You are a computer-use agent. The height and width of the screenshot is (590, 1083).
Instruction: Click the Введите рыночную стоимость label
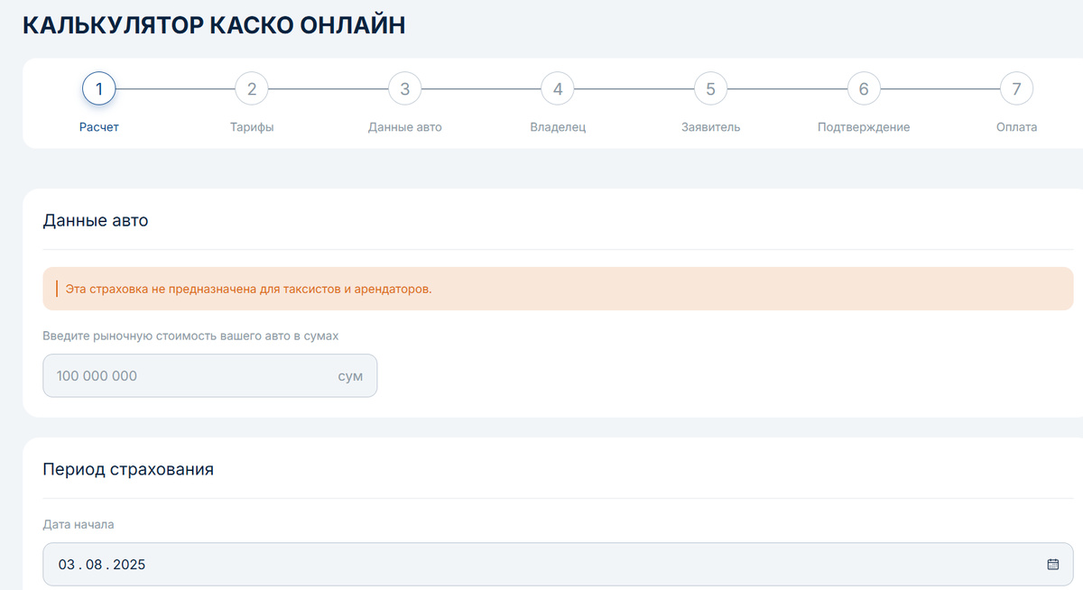190,336
